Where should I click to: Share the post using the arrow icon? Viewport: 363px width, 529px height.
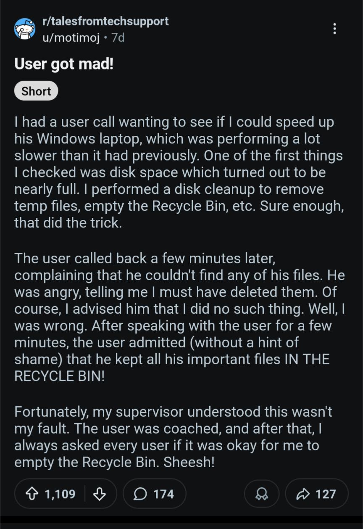(302, 494)
